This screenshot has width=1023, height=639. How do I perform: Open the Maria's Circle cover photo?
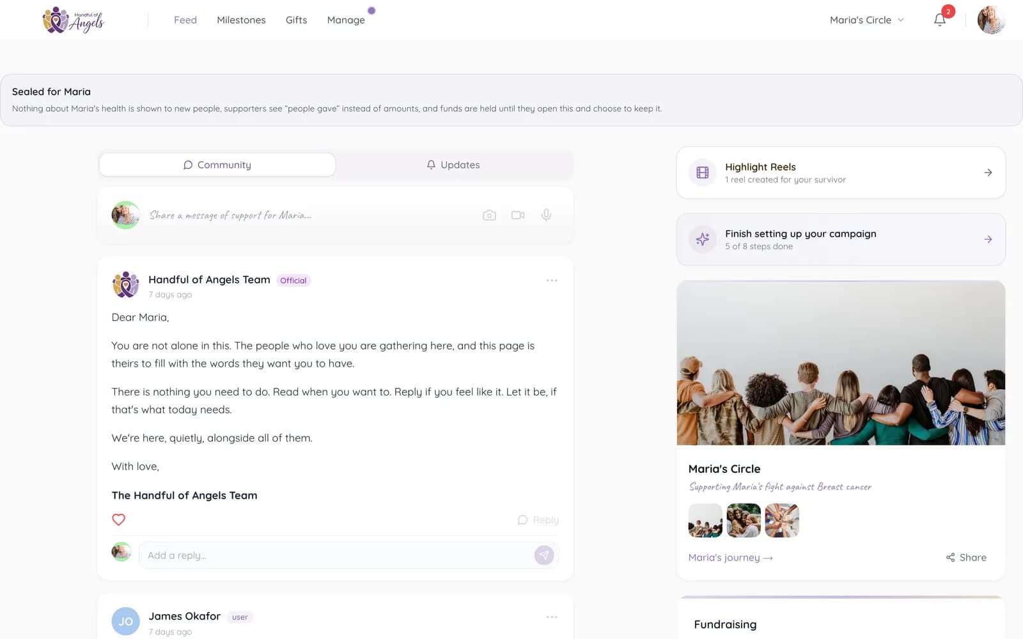841,363
